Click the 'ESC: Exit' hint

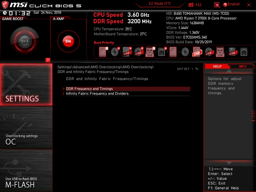point(217,183)
